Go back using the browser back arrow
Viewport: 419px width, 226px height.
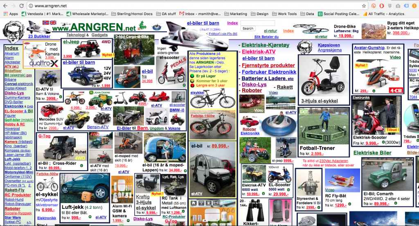pos(5,6)
